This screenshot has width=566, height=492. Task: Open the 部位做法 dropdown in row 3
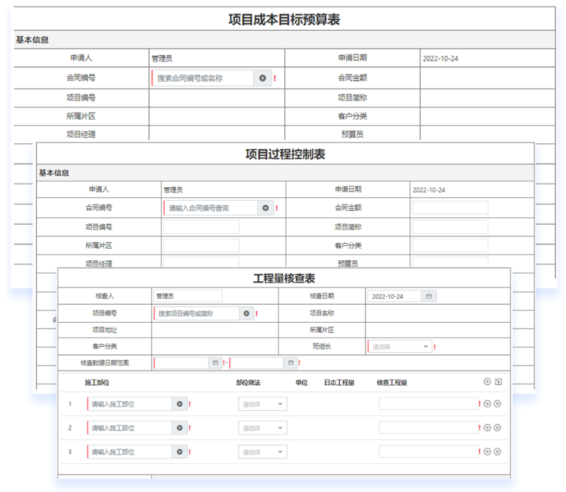[262, 452]
